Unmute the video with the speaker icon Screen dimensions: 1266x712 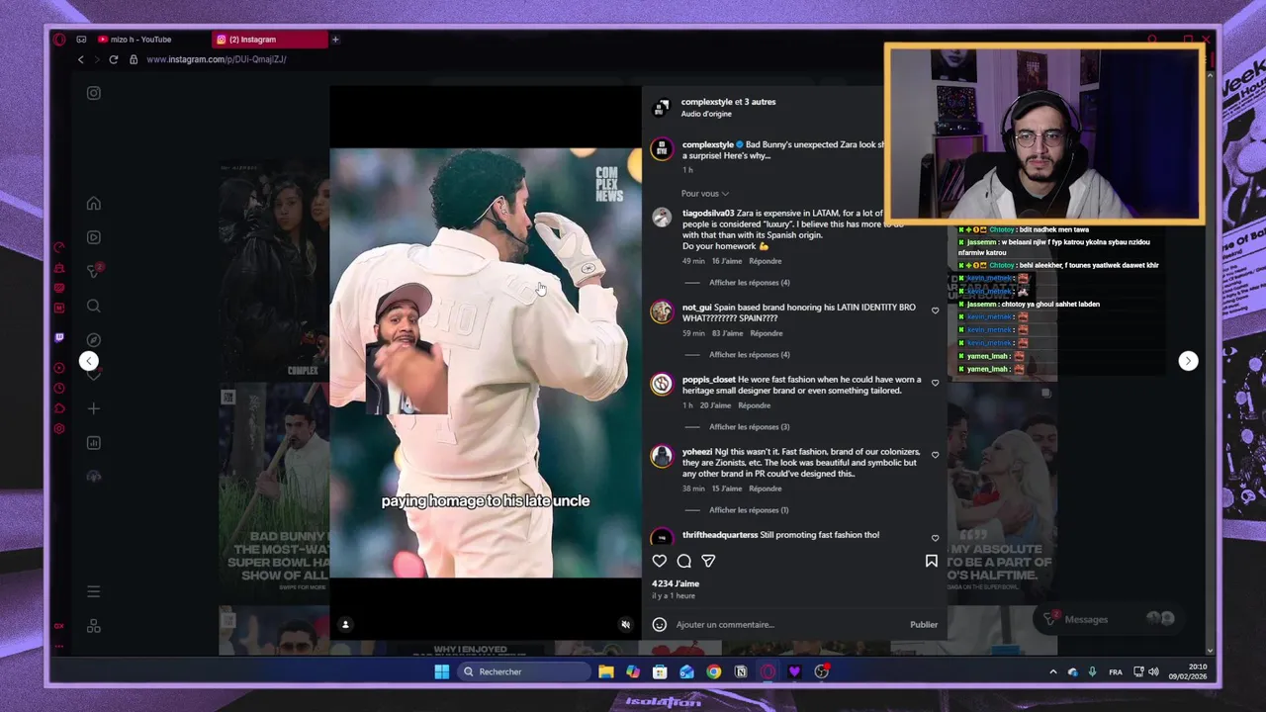[625, 624]
